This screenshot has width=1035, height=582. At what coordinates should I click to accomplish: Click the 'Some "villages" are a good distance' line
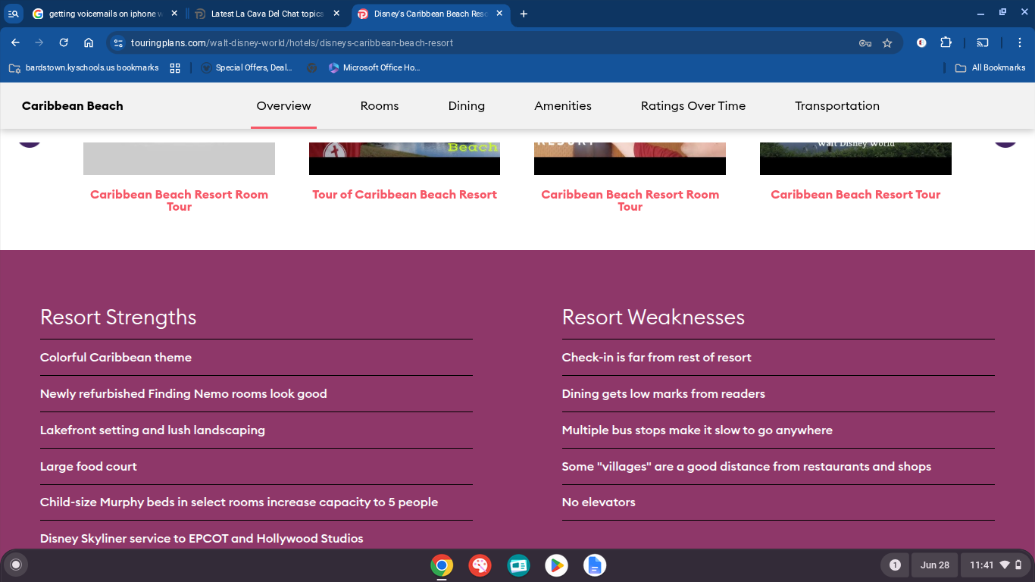pyautogui.click(x=746, y=467)
